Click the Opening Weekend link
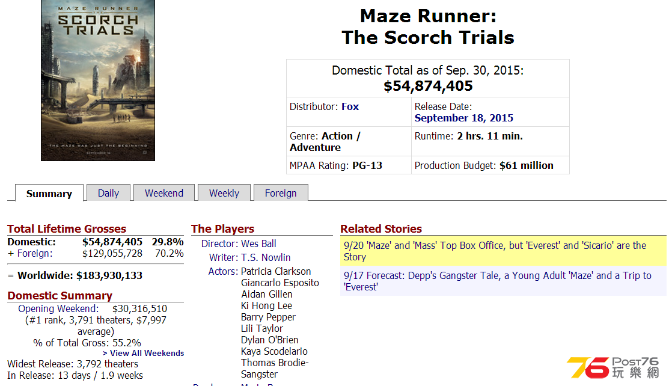This screenshot has width=669, height=386. (58, 308)
